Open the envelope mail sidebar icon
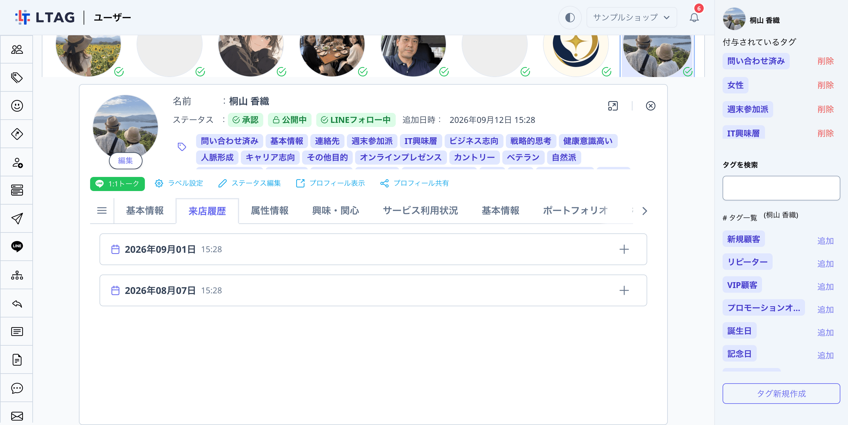The image size is (848, 425). [x=17, y=416]
